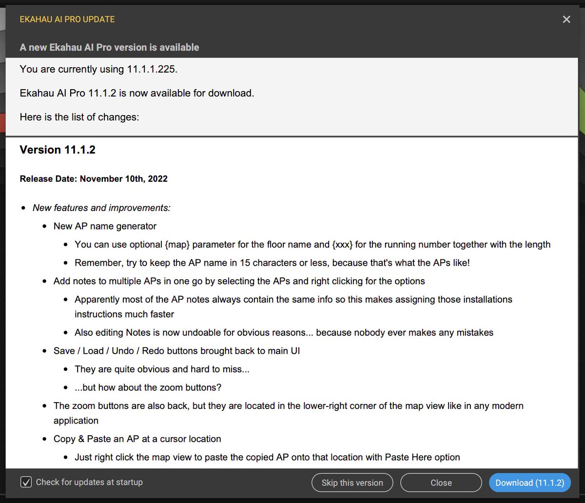Select the Save Load Undo Redo bullet point
This screenshot has width=585, height=503.
pyautogui.click(x=176, y=350)
